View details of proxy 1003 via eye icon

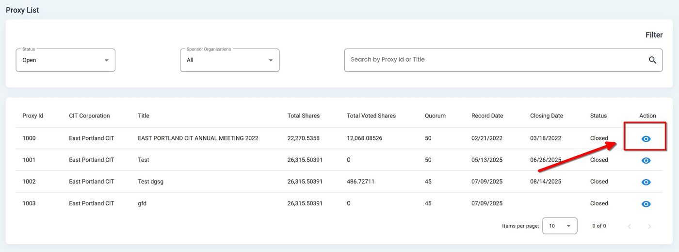click(x=646, y=204)
